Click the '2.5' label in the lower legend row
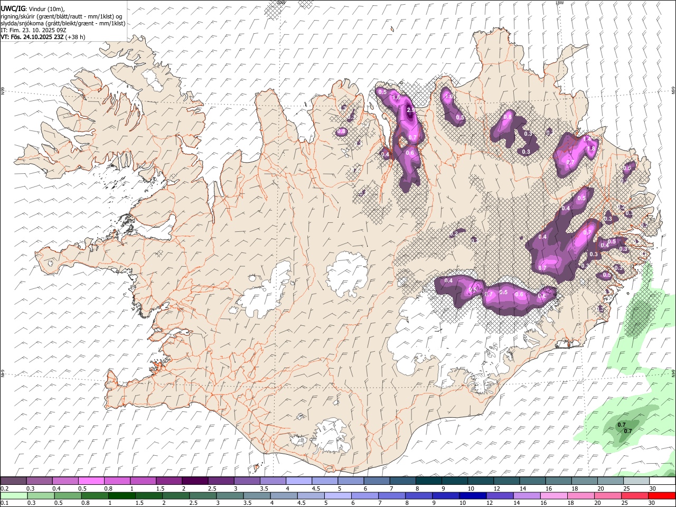The height and width of the screenshot is (507, 676). [193, 503]
